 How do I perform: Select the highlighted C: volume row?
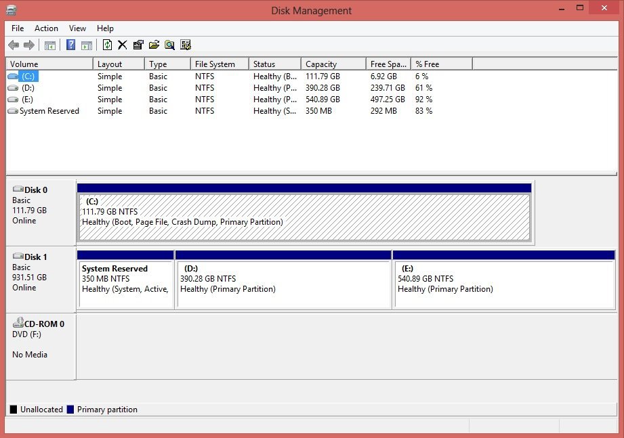click(x=27, y=76)
